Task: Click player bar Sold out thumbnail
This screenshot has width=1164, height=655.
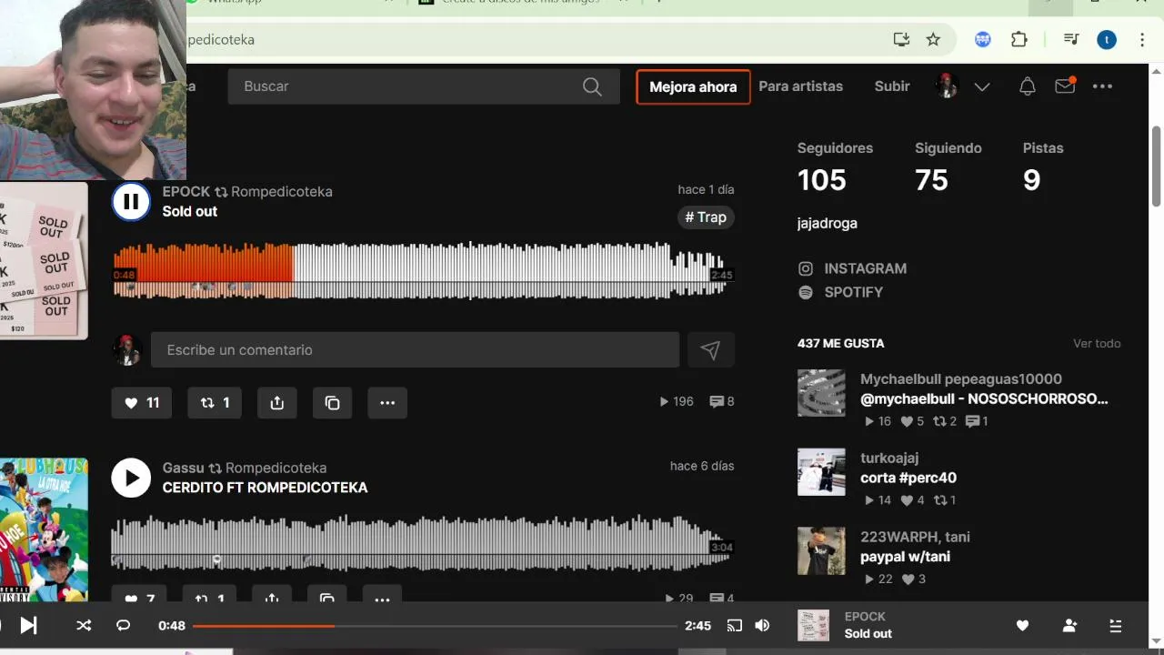Action: pos(813,625)
